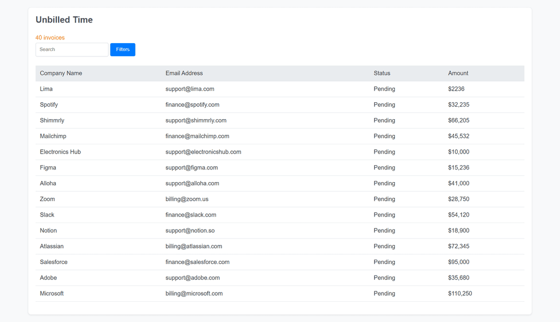Click Slack's $54,120 amount

tap(459, 214)
